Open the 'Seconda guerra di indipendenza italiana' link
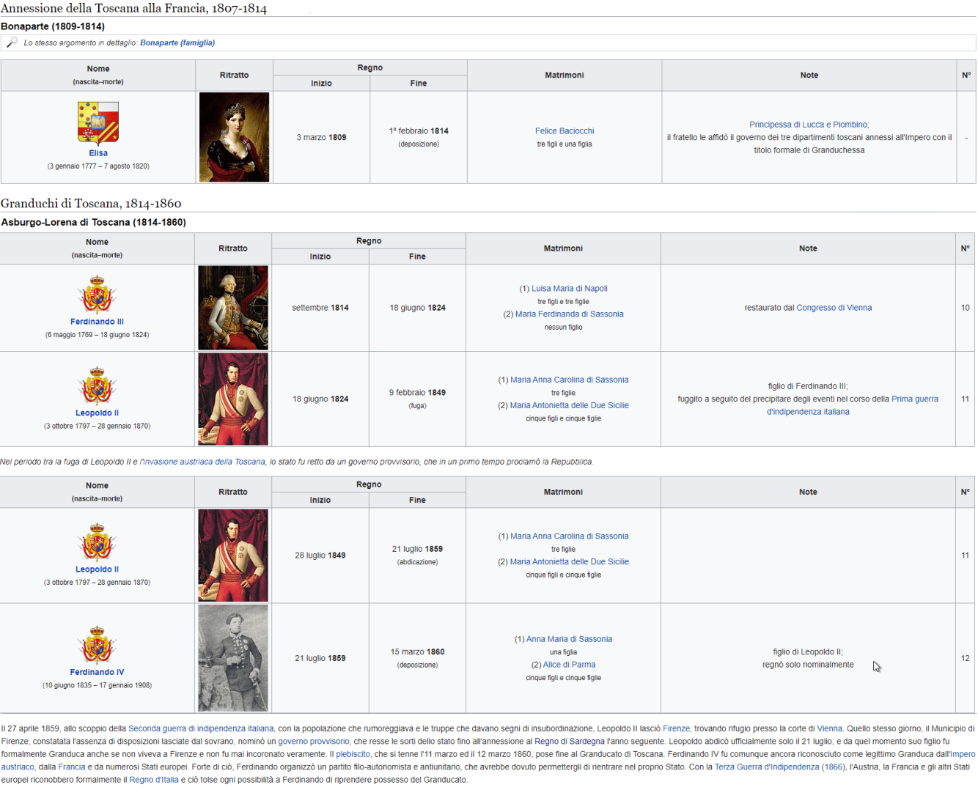978x790 pixels. pos(201,728)
